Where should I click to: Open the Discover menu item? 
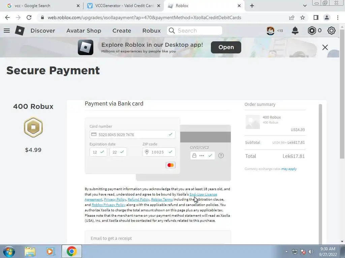click(43, 31)
